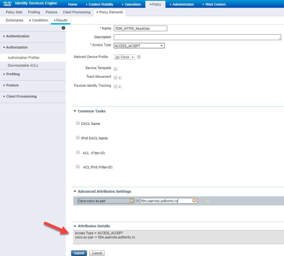This screenshot has height=256, width=284.
Task: Open the Administration menu
Action: click(182, 4)
